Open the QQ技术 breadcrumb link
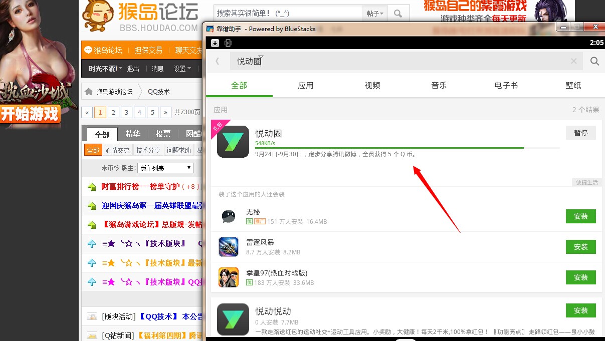 (x=159, y=92)
